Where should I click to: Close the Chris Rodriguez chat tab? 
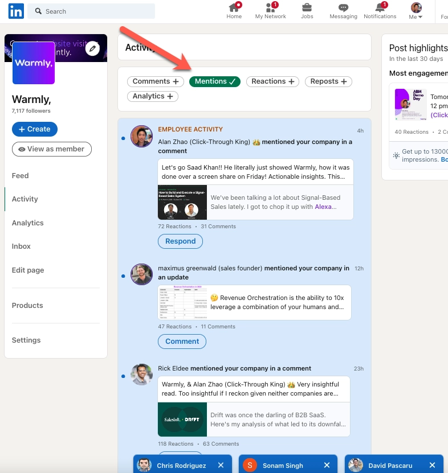[x=221, y=465]
